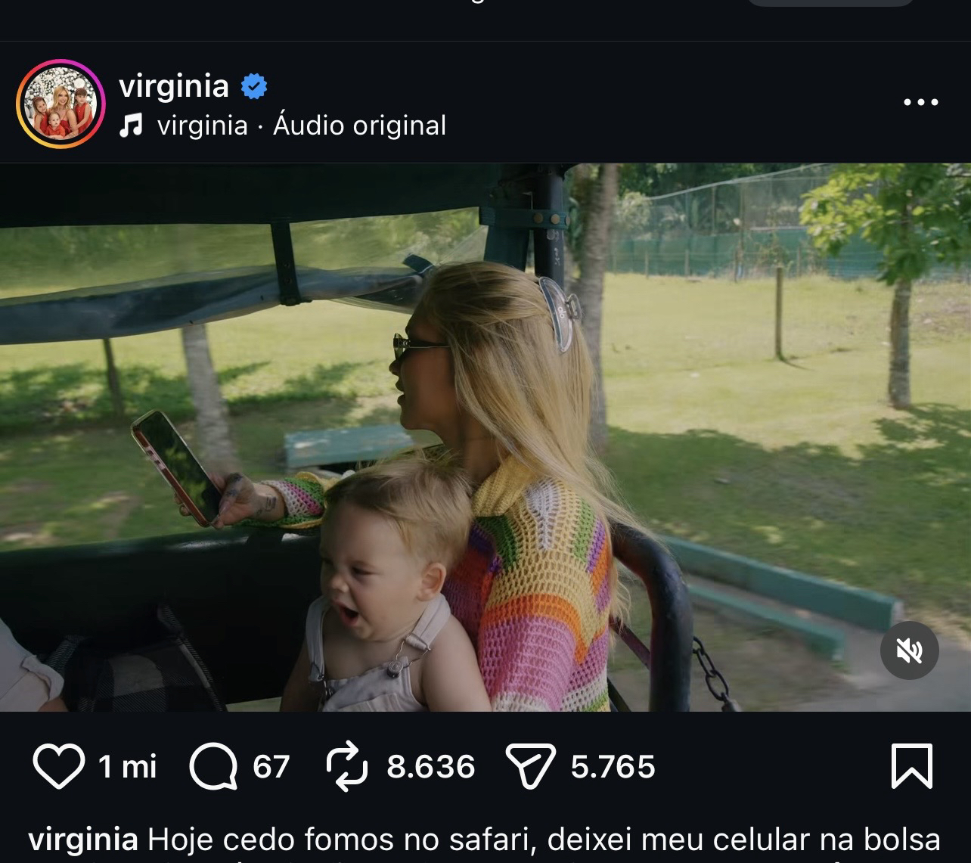
Task: Open virginia's story from the profile picture
Action: click(60, 104)
